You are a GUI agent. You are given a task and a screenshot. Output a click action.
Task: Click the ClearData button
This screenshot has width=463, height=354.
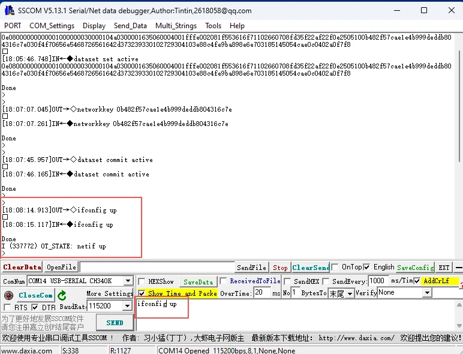tap(22, 267)
